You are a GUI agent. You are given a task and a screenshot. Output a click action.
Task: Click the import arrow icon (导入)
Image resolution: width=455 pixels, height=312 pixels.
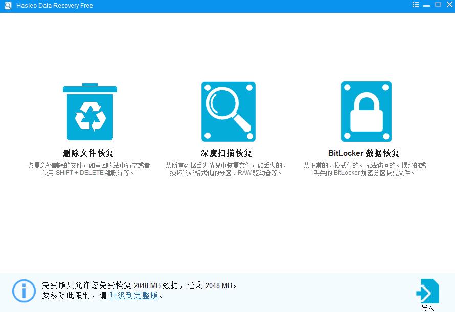(428, 291)
